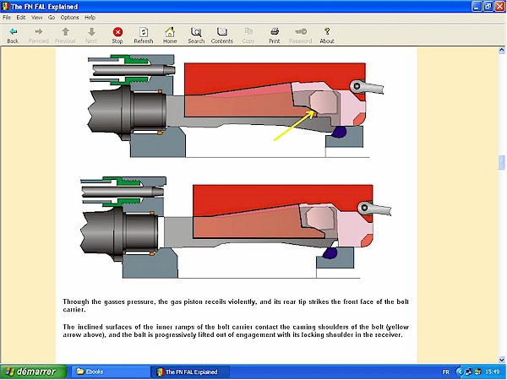The image size is (507, 380).
Task: Open the Edit menu
Action: (21, 18)
